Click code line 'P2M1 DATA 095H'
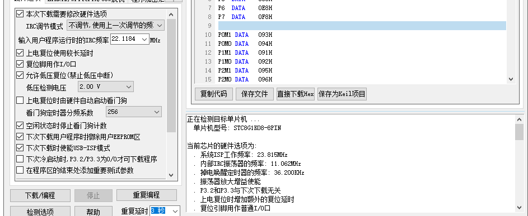This screenshot has width=528, height=216. pos(245,70)
